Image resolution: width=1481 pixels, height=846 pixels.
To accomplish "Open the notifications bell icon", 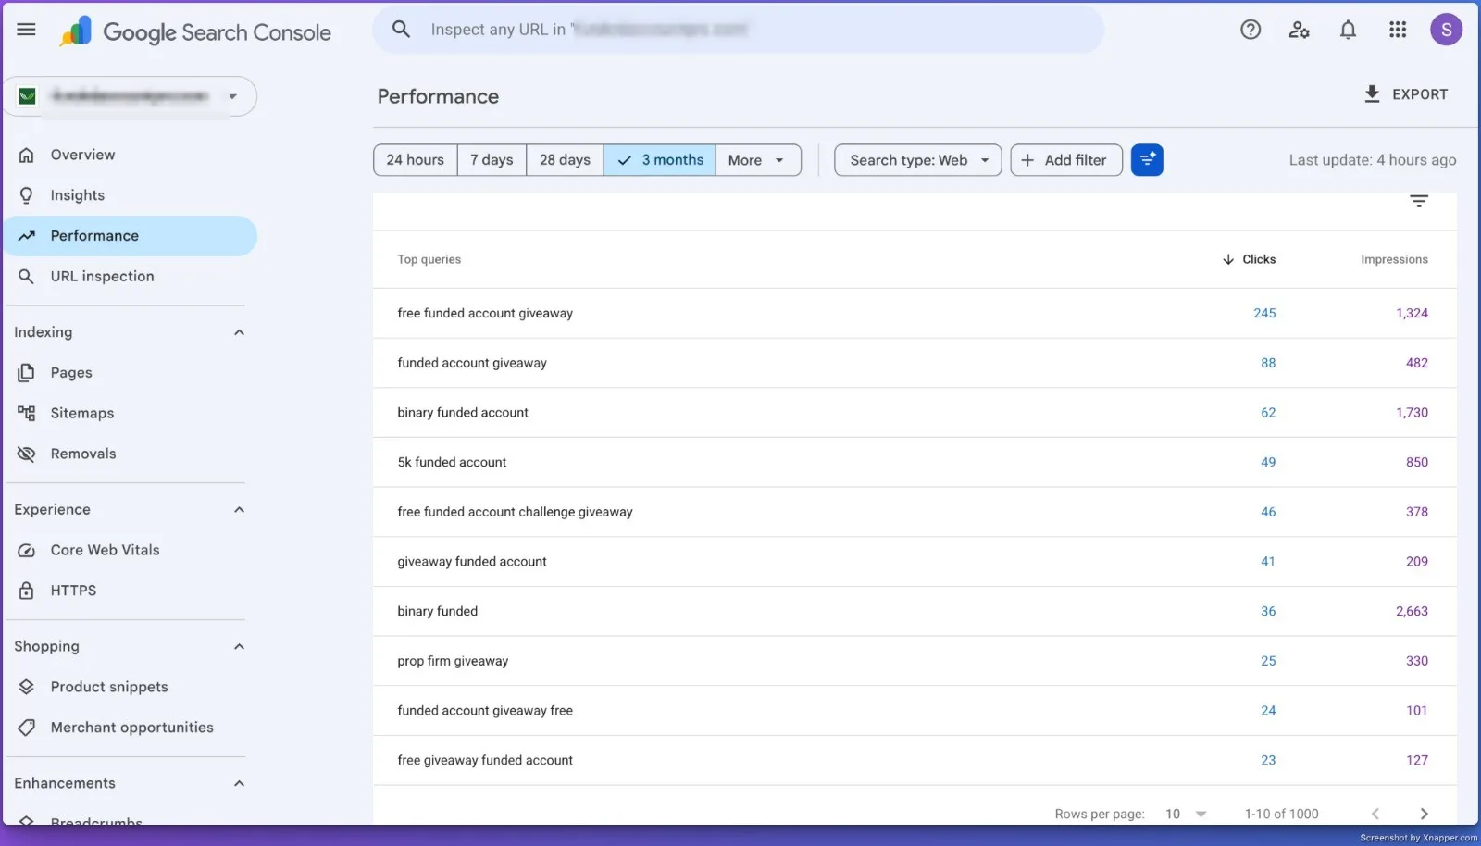I will (x=1348, y=30).
